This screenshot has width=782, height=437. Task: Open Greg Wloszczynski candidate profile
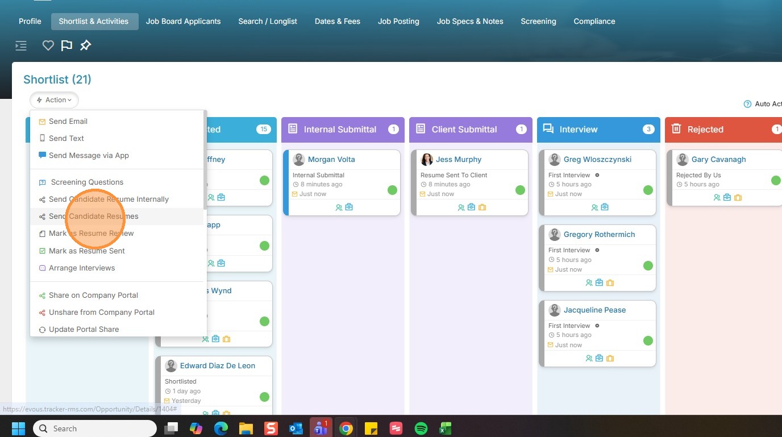pyautogui.click(x=597, y=160)
